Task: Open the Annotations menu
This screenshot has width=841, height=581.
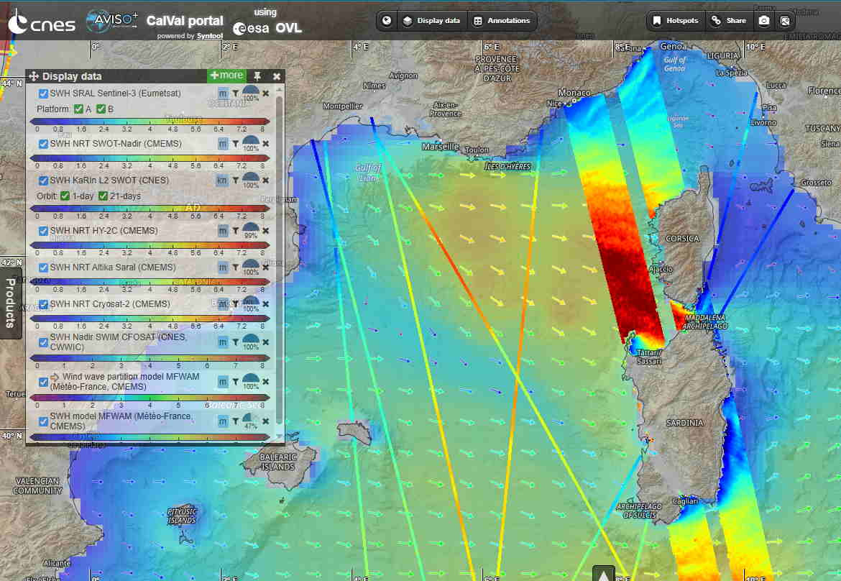Action: tap(502, 21)
